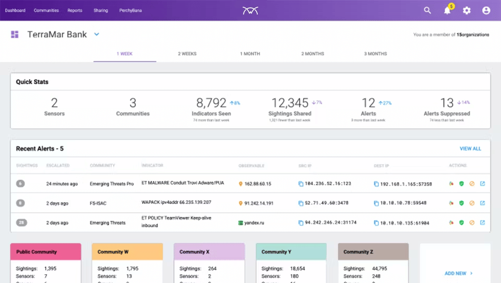
Task: Click the 15 organizations membership link
Action: [473, 35]
